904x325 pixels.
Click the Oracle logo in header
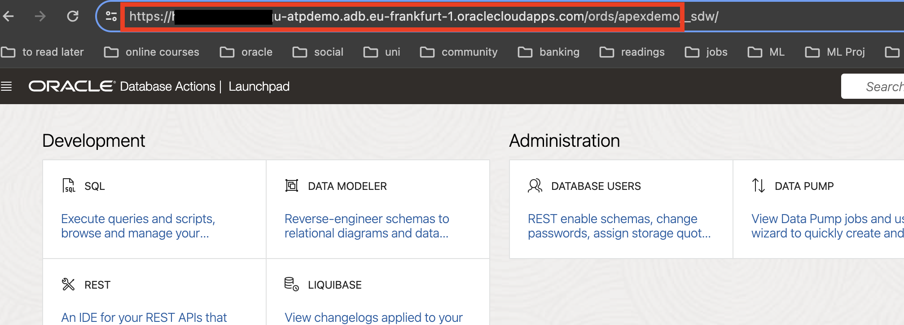point(72,86)
